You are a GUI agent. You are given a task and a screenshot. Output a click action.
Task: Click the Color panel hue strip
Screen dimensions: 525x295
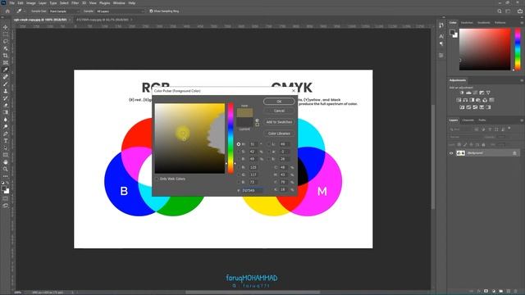(518, 49)
